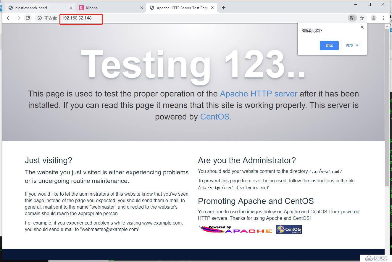Switch to the elasticsearch-head tab
392x262 pixels.
(x=40, y=8)
